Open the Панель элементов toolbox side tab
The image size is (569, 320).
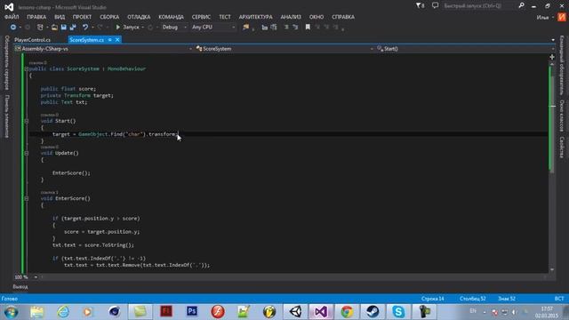click(x=6, y=116)
